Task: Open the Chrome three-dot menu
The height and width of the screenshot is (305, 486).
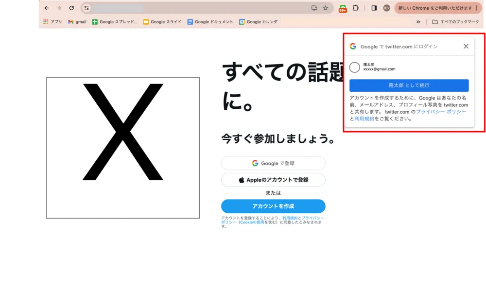Action: (x=477, y=8)
